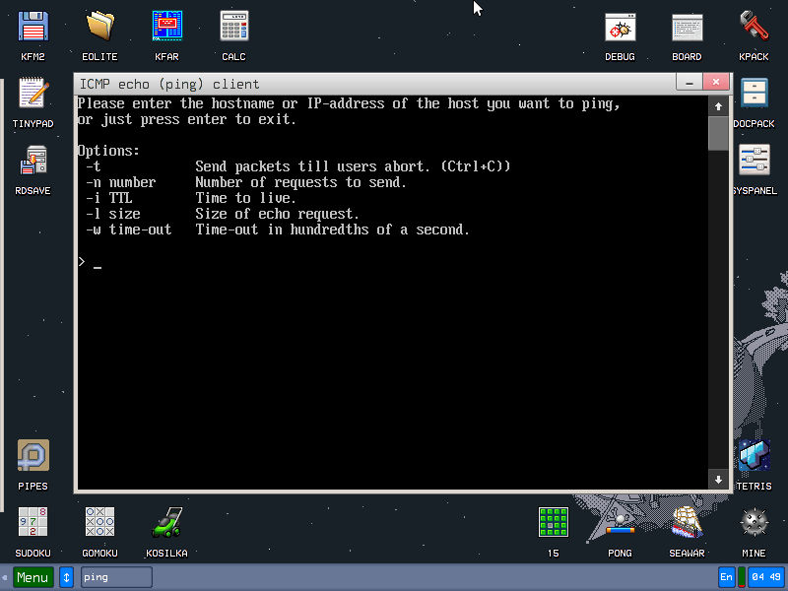Click the scroll up arrow in ping window
This screenshot has width=788, height=591.
718,106
